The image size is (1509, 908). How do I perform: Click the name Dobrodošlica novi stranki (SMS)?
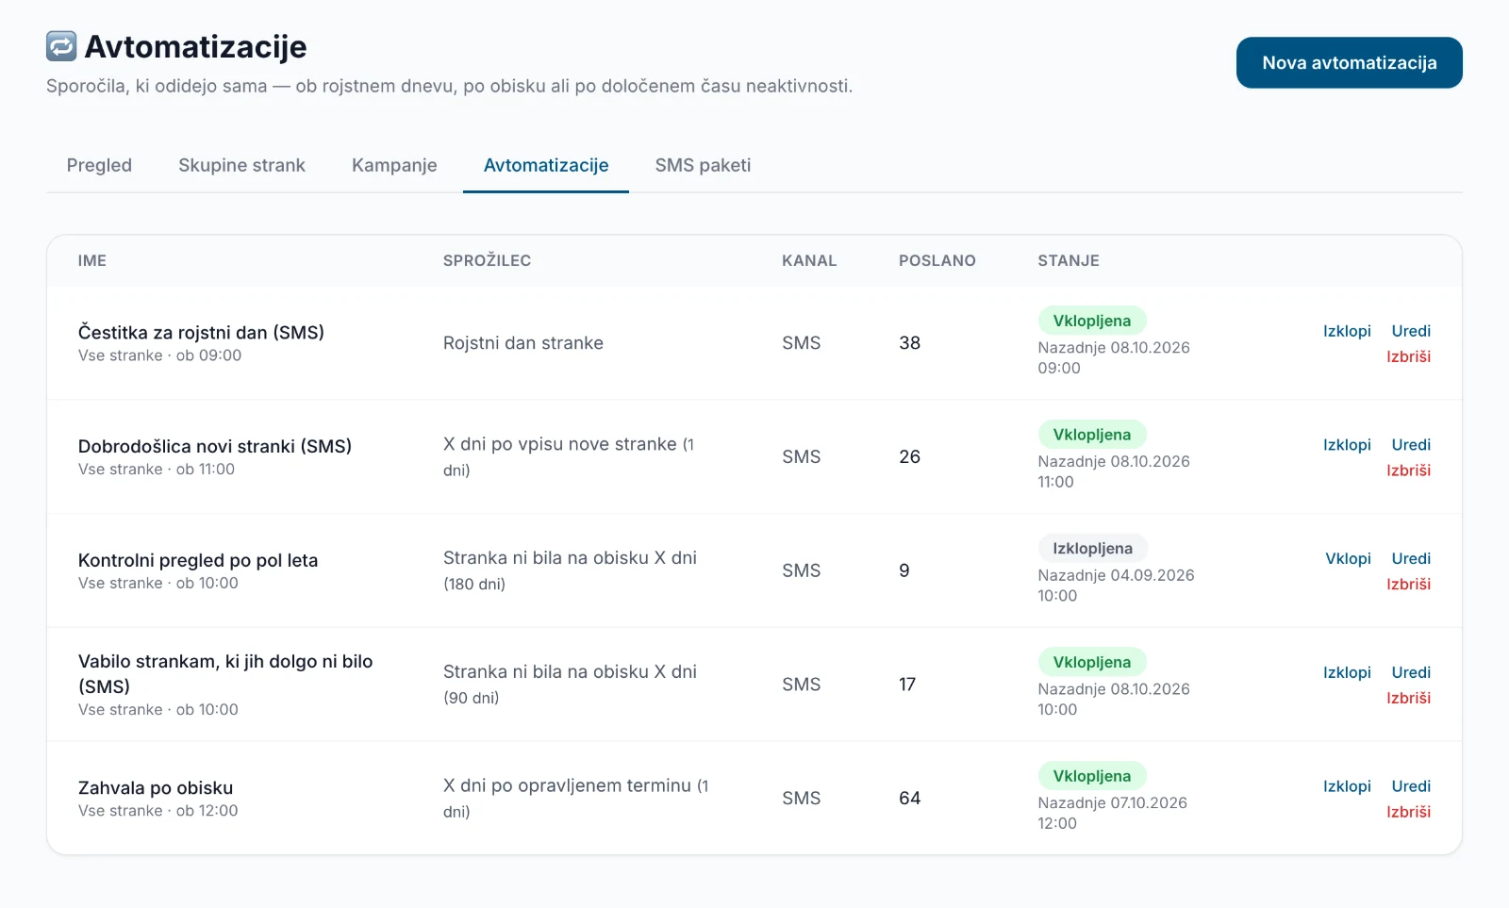pos(215,447)
